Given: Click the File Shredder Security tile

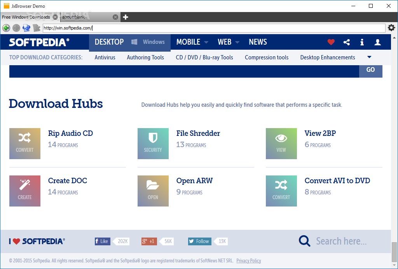Looking at the screenshot, I should tap(153, 144).
